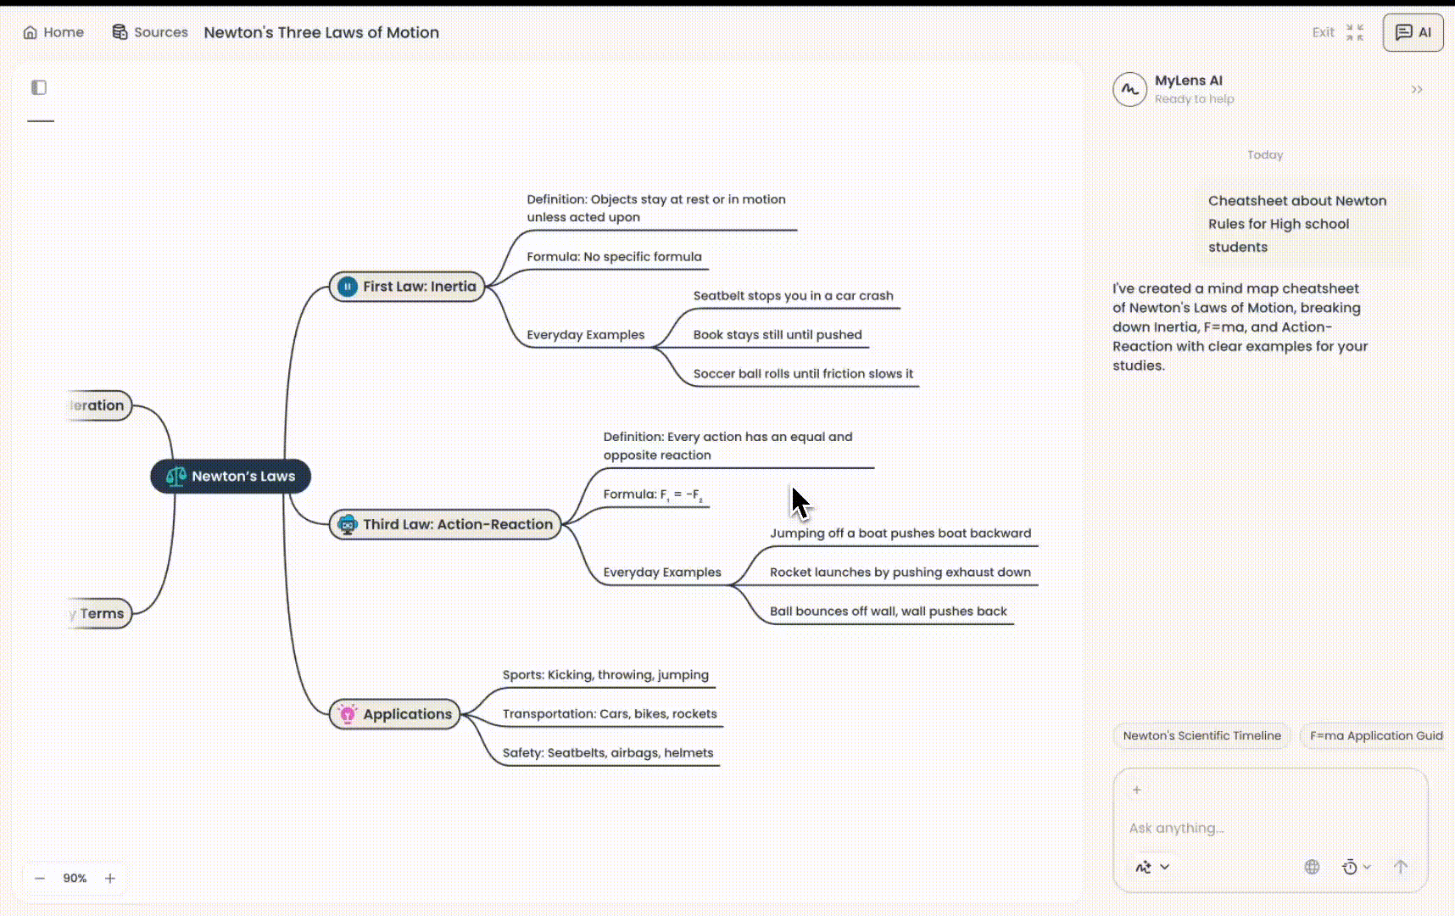Click the pause icon on First Law: Inertia node
The image size is (1455, 916).
click(x=347, y=287)
